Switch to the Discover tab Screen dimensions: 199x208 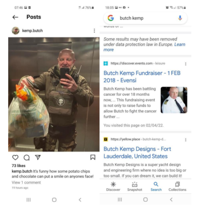[x=113, y=187]
